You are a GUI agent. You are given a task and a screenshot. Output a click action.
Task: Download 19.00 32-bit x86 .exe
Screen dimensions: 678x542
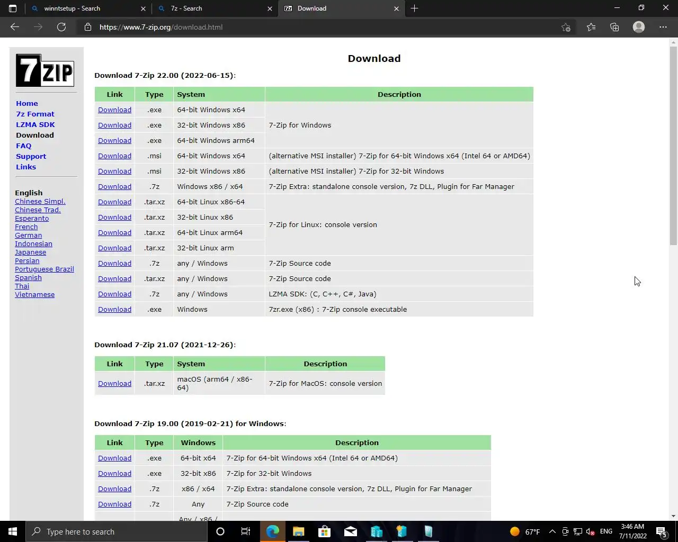114,473
